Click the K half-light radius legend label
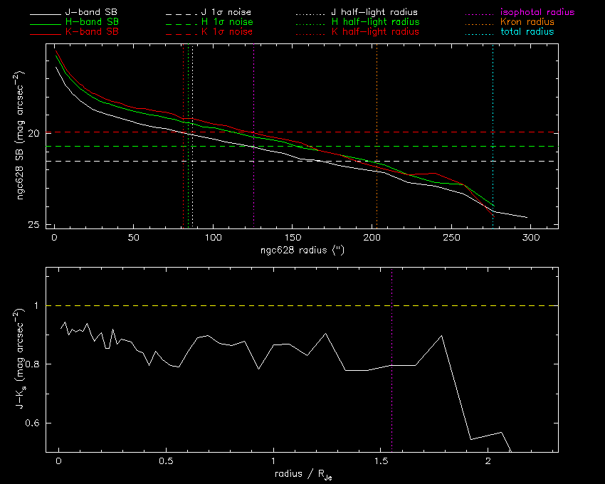605x484 pixels. pos(375,32)
